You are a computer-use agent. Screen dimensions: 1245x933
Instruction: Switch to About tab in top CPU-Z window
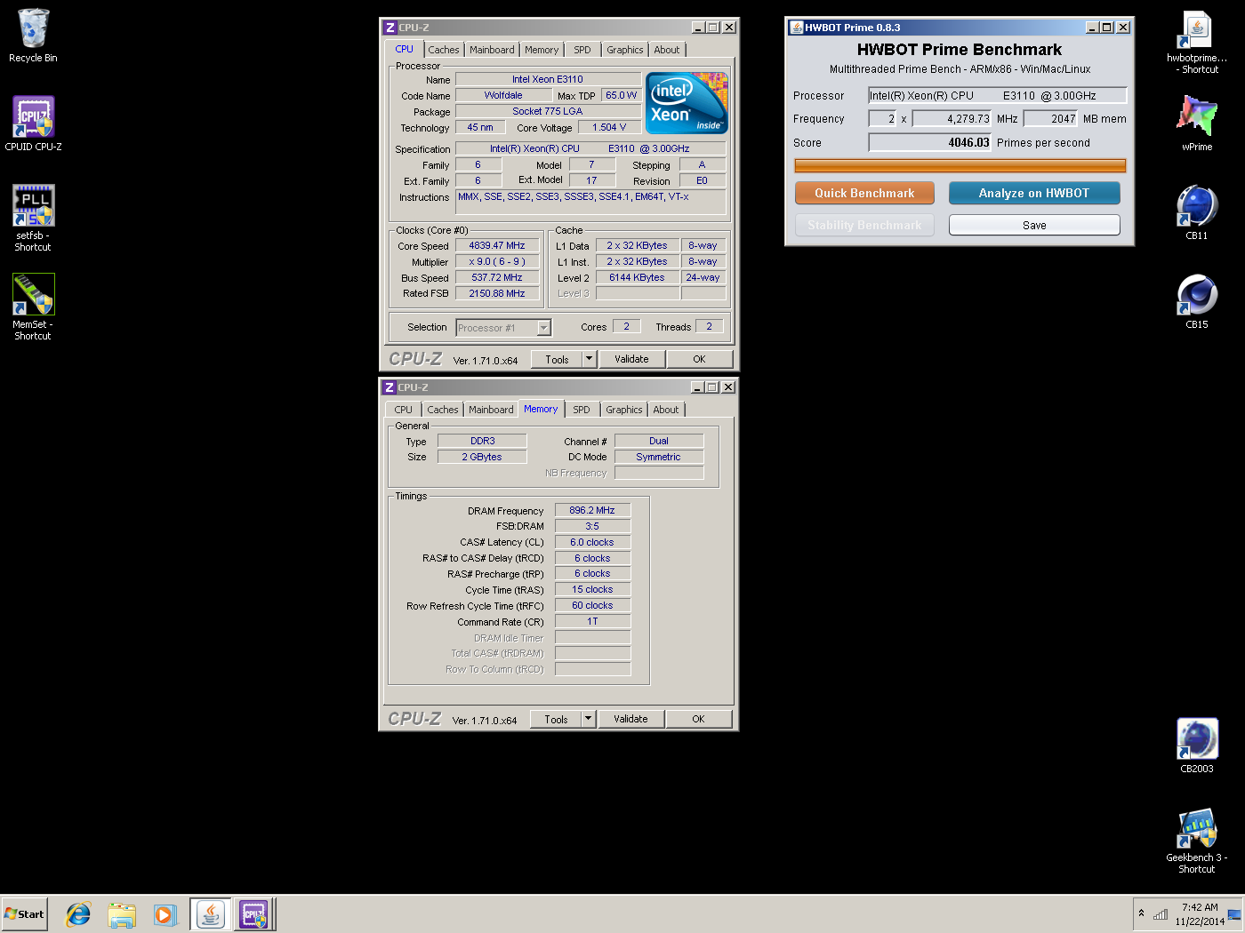[x=667, y=50]
